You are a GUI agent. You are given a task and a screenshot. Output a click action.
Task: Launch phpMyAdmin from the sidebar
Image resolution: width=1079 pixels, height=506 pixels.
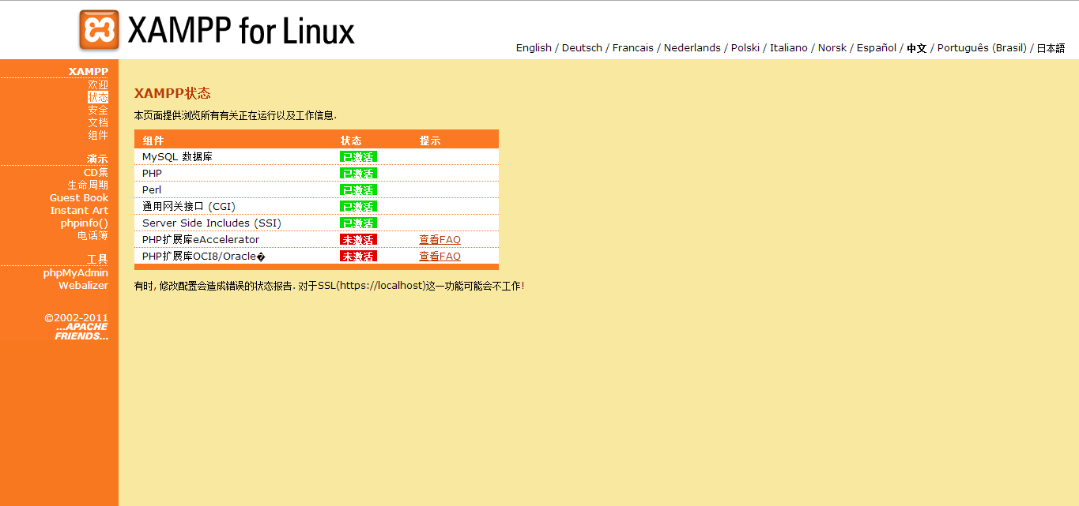tap(76, 272)
